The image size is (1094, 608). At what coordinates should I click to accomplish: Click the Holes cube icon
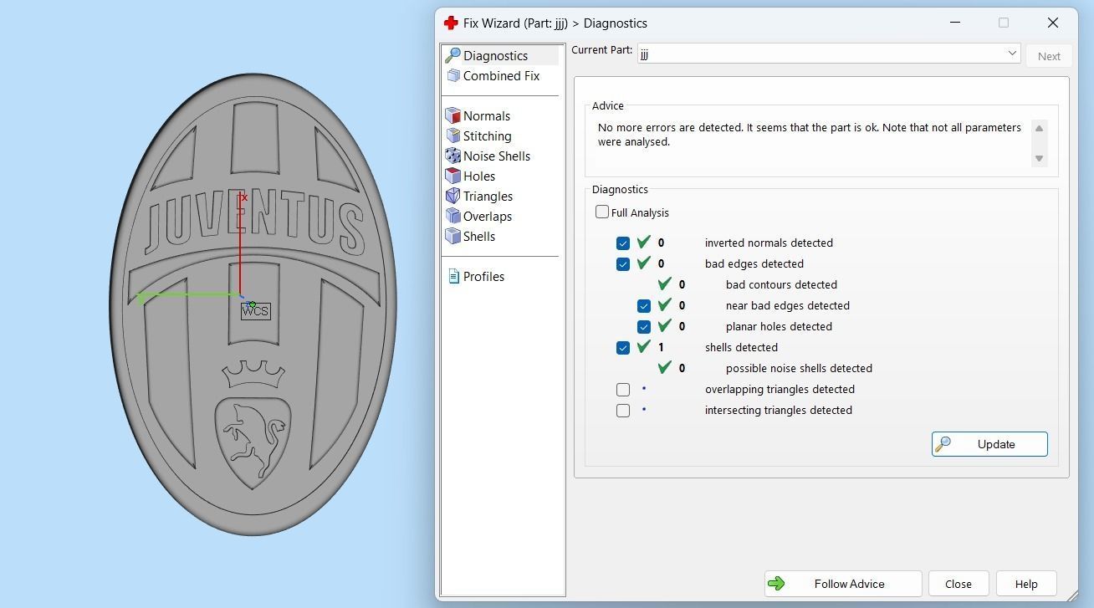[x=452, y=176]
